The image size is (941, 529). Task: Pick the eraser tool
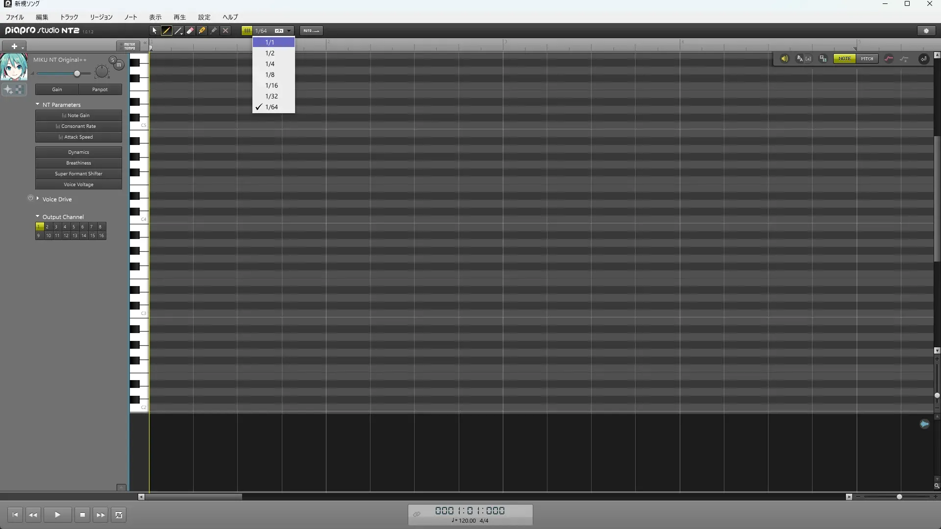coord(190,30)
